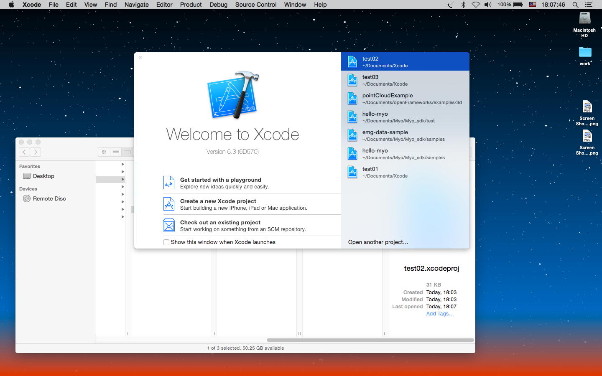Open Spotlight search in the menu bar

(x=575, y=5)
